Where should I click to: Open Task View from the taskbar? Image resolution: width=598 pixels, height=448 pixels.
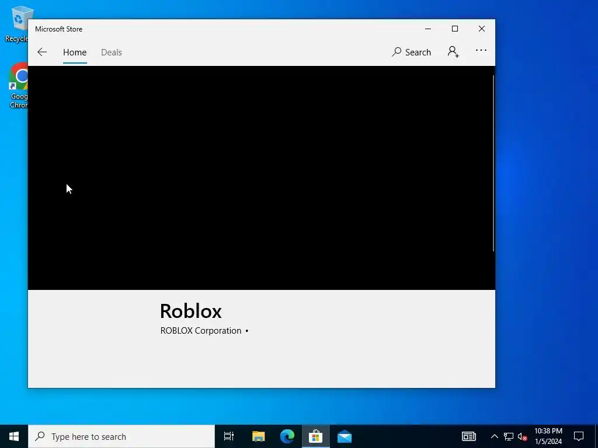[229, 436]
